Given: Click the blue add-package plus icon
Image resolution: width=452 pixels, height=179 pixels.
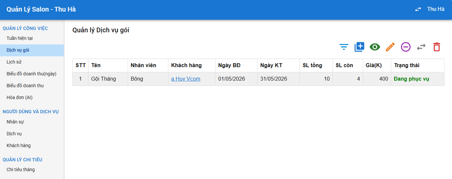Looking at the screenshot, I should point(359,47).
